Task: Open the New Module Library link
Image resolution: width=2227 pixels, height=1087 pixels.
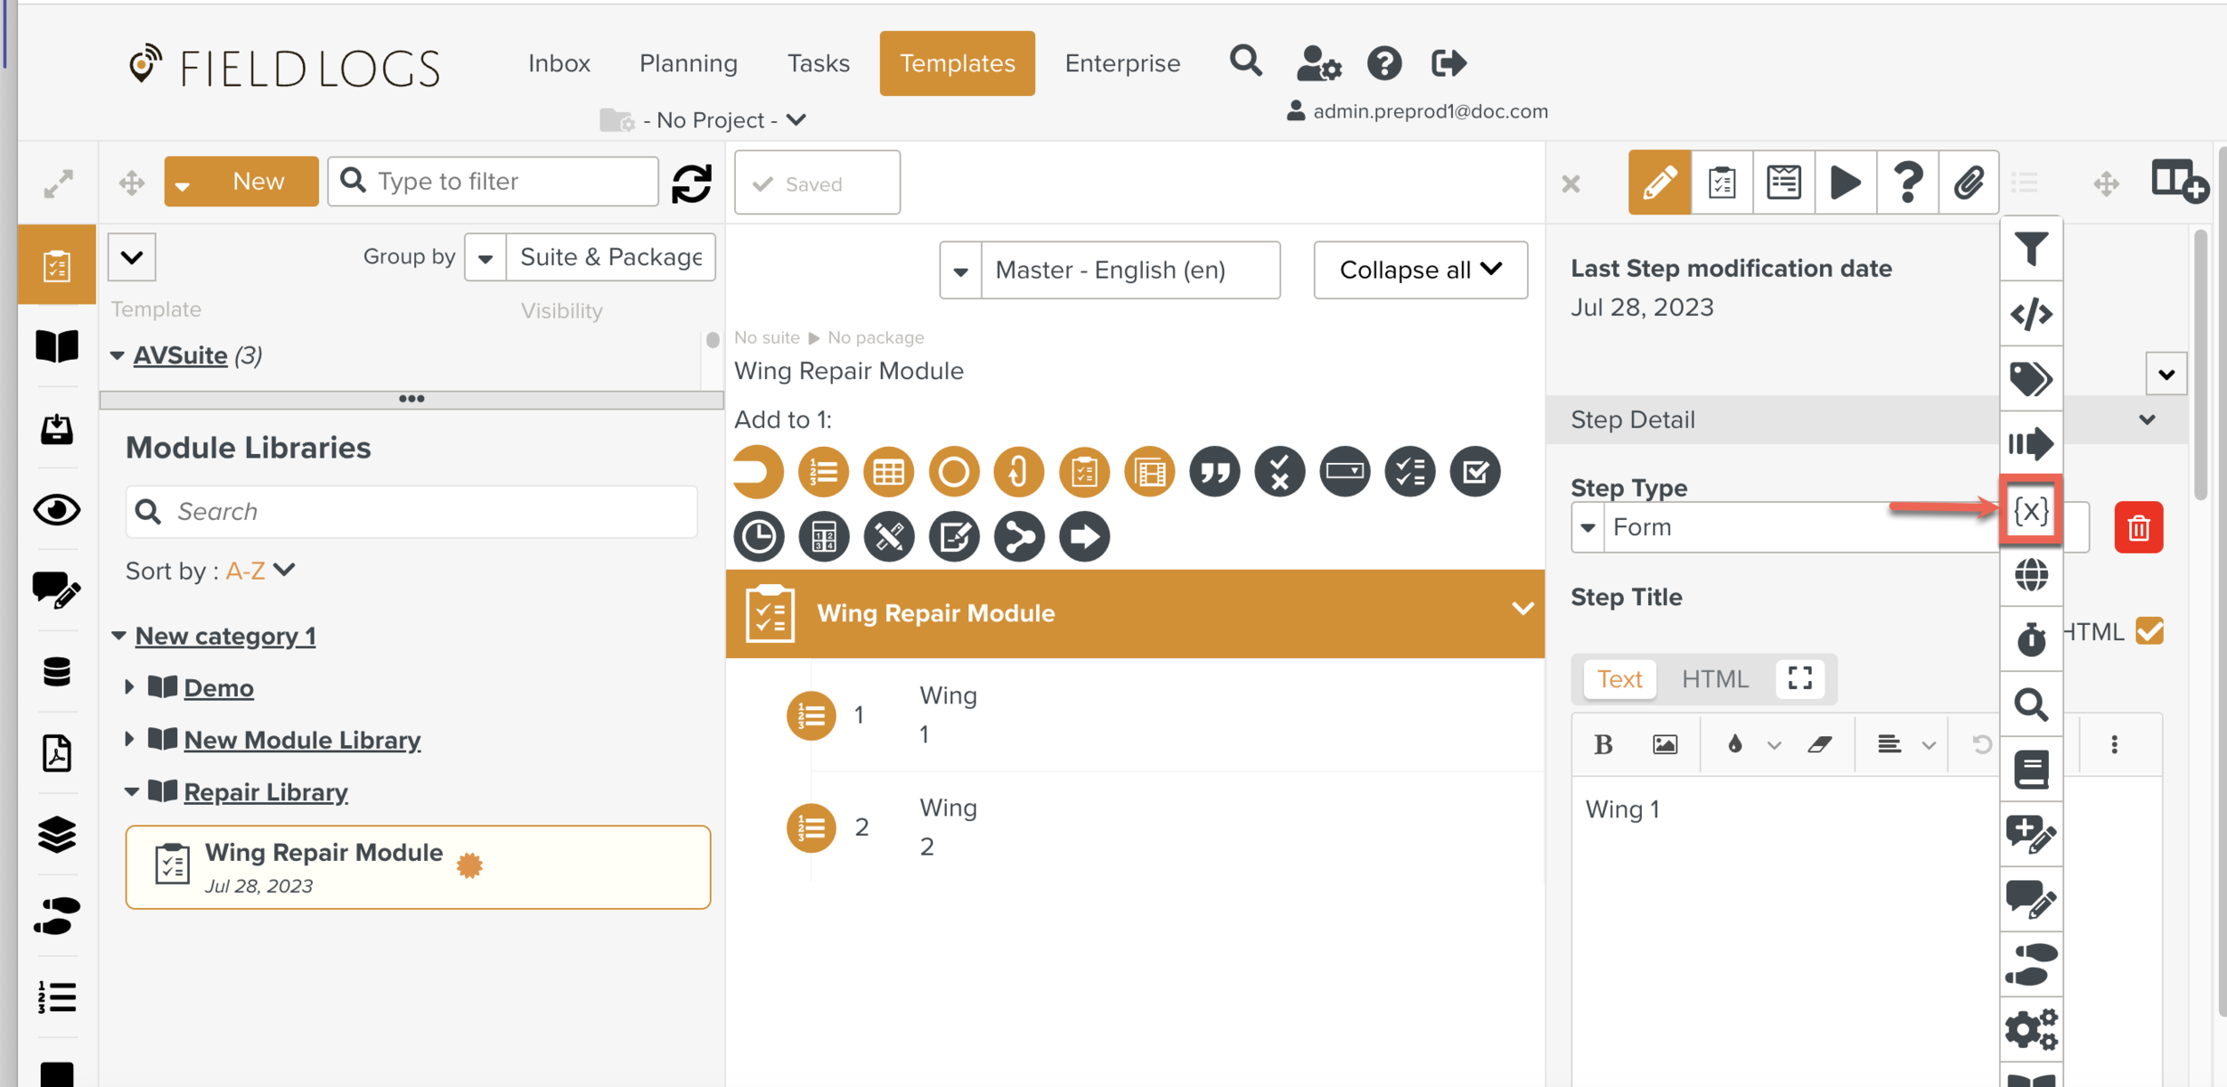Action: pyautogui.click(x=302, y=740)
